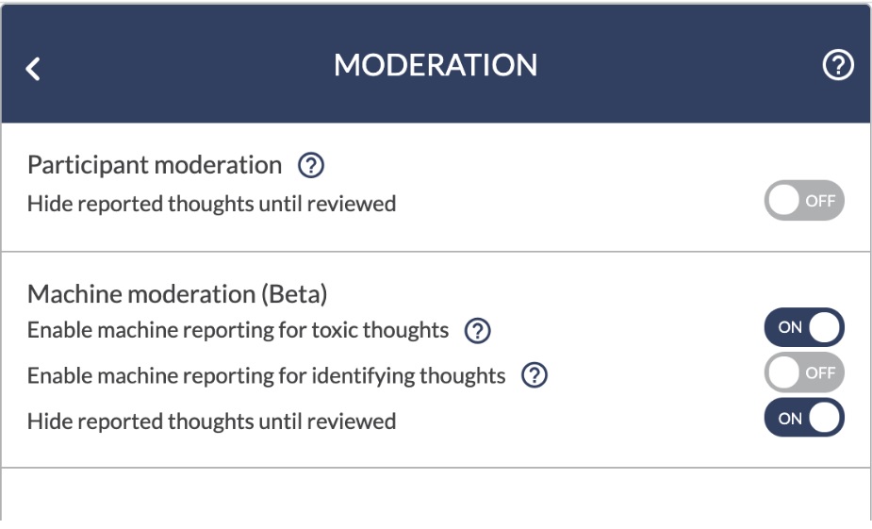Open help icon beside toxic thoughts reporting
The image size is (872, 529).
click(x=478, y=331)
